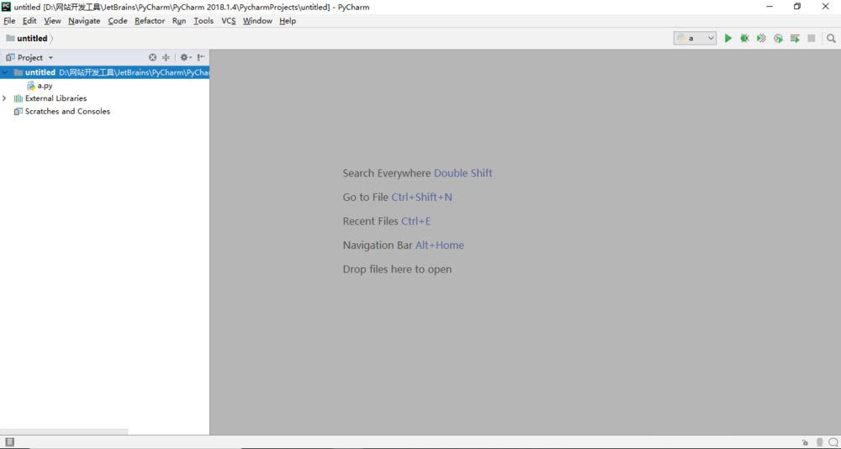Screen dimensions: 841x449
Task: Click 'Go to File Ctrl+Shift+N' hint text
Action: [398, 198]
